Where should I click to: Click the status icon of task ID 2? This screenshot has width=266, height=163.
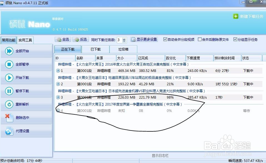coord(58,84)
